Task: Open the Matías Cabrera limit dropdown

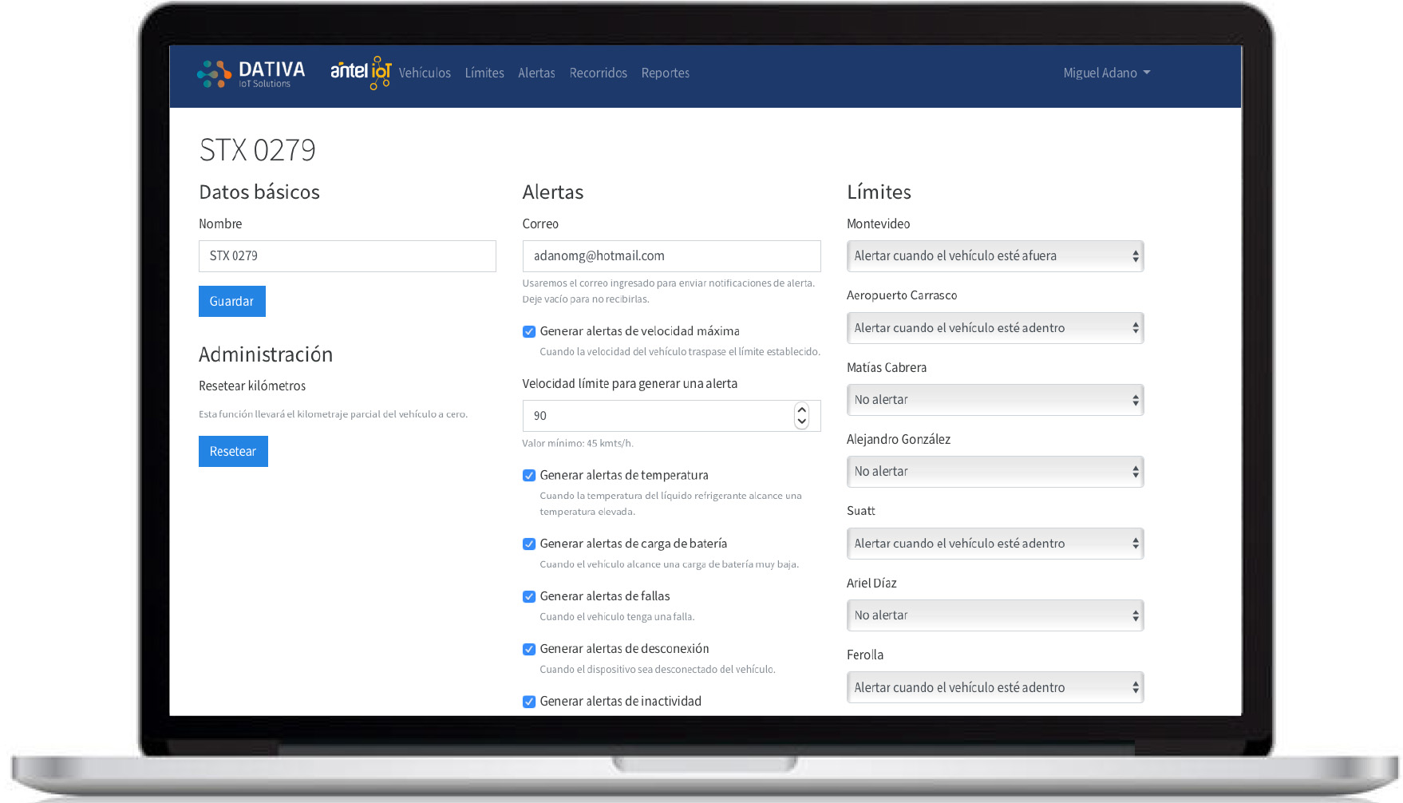Action: (995, 400)
